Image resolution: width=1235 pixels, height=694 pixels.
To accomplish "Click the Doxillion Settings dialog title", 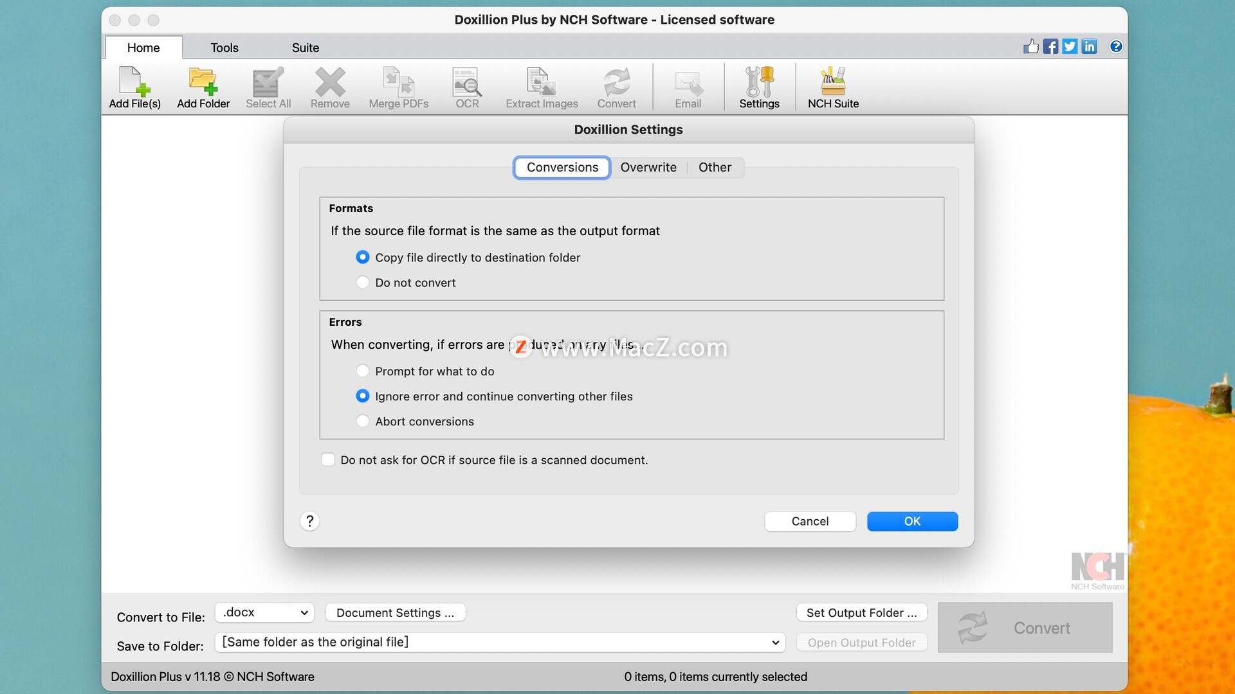I will pos(628,129).
